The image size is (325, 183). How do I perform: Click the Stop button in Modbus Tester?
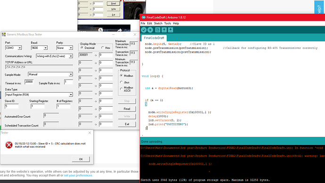(x=127, y=101)
